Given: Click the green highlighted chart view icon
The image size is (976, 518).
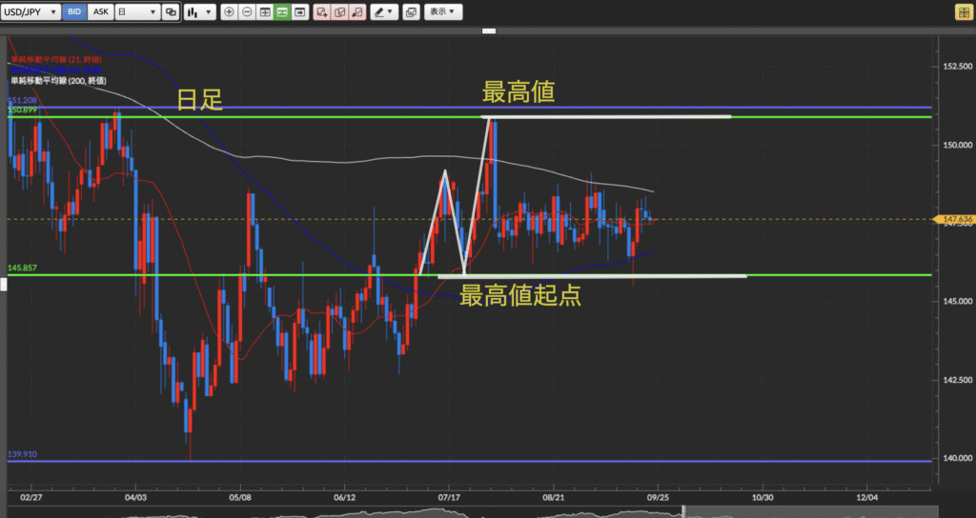Looking at the screenshot, I should (282, 12).
